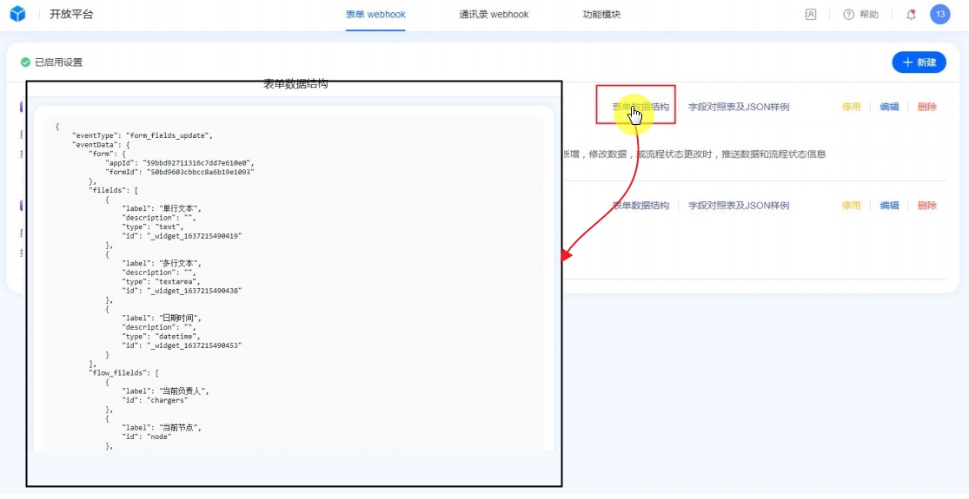Screen dimensions: 969x499
Task: Edit the second webhook entry
Action: point(889,206)
